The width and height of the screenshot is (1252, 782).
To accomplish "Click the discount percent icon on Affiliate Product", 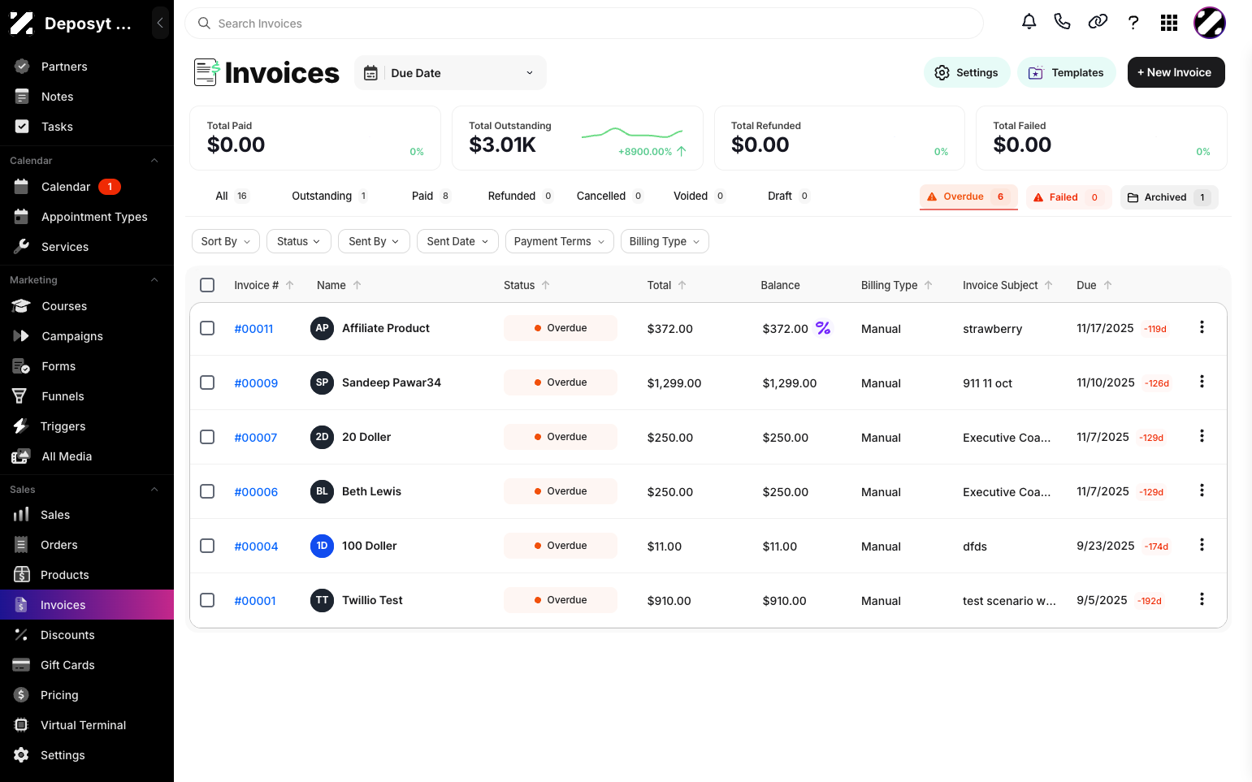I will [x=823, y=328].
